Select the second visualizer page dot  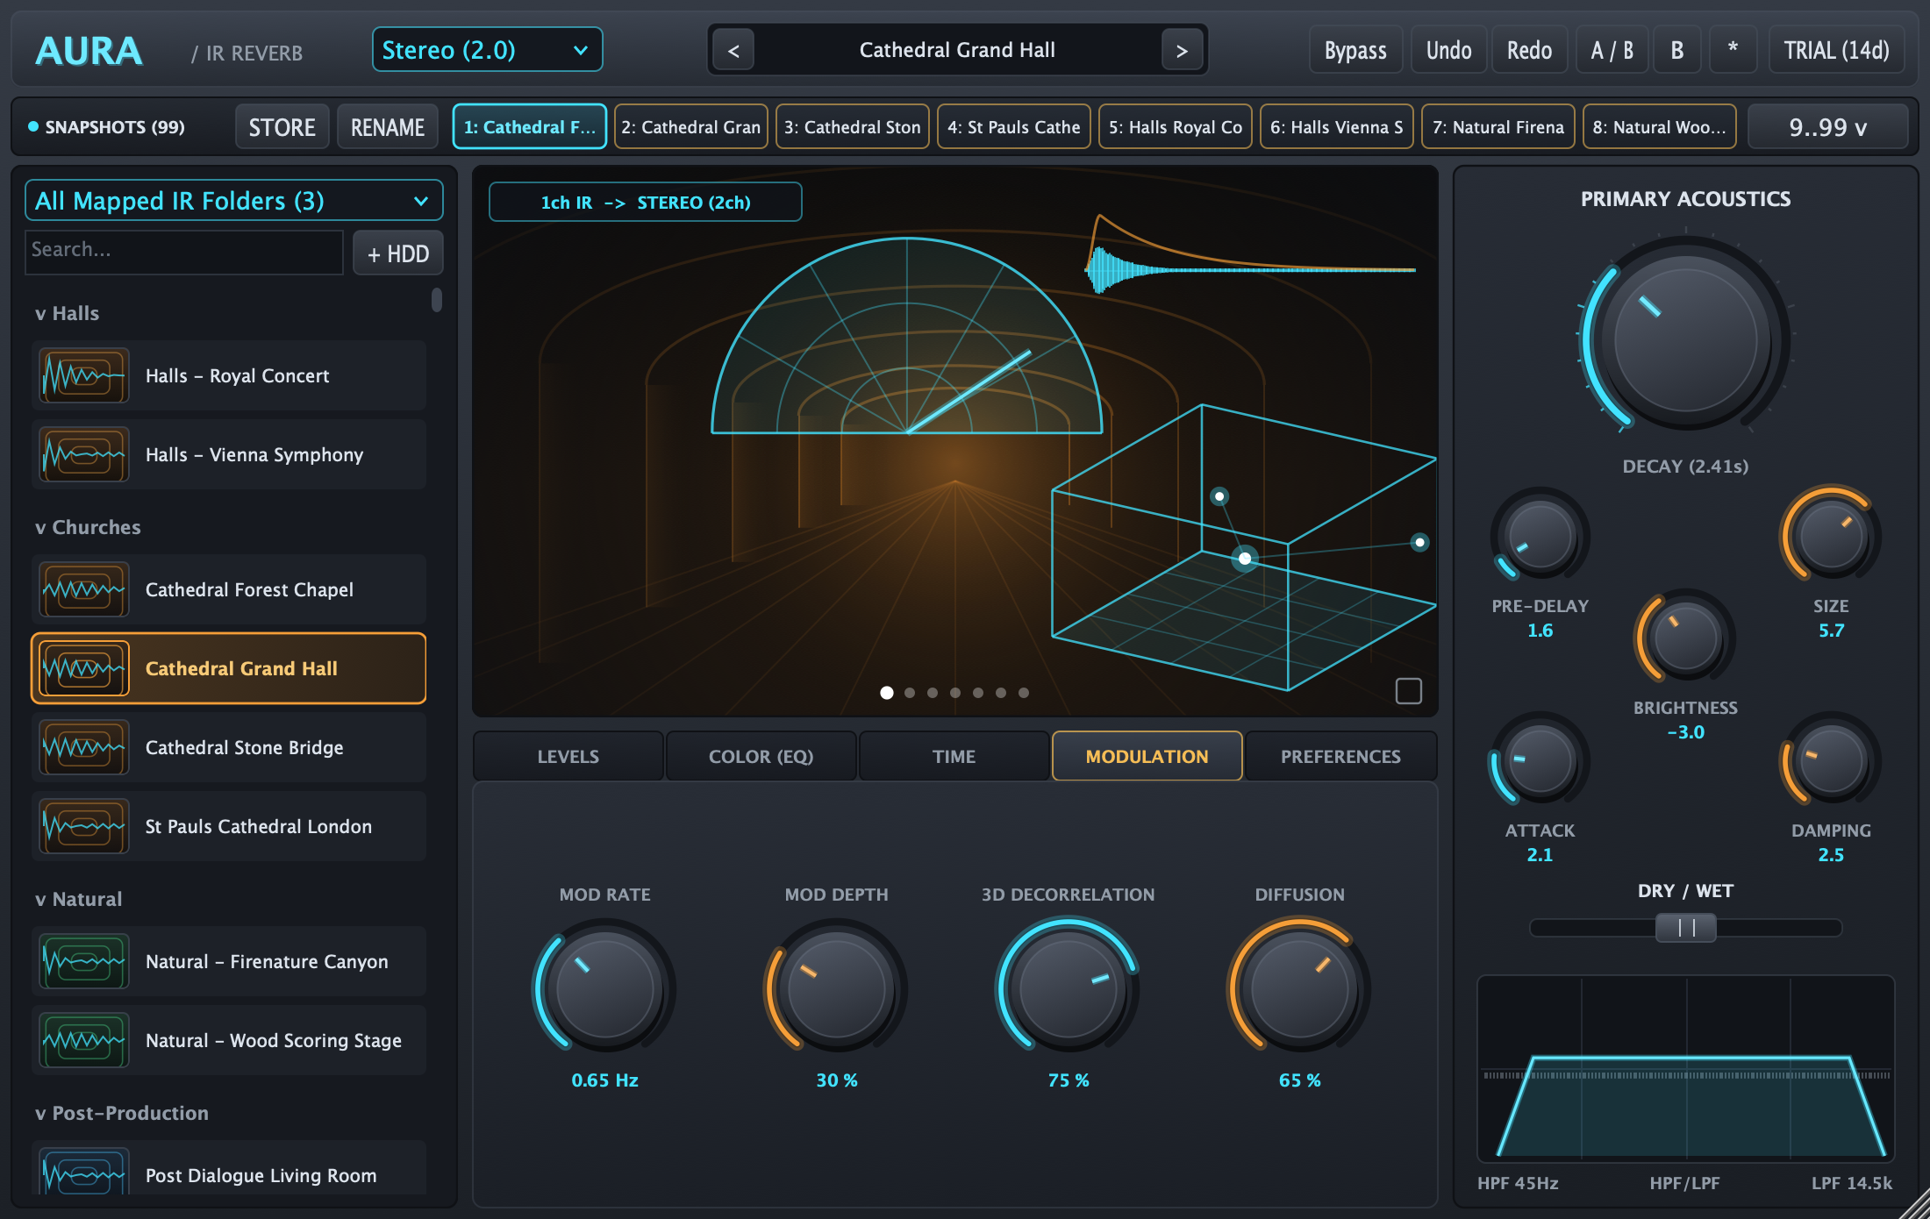pos(910,693)
